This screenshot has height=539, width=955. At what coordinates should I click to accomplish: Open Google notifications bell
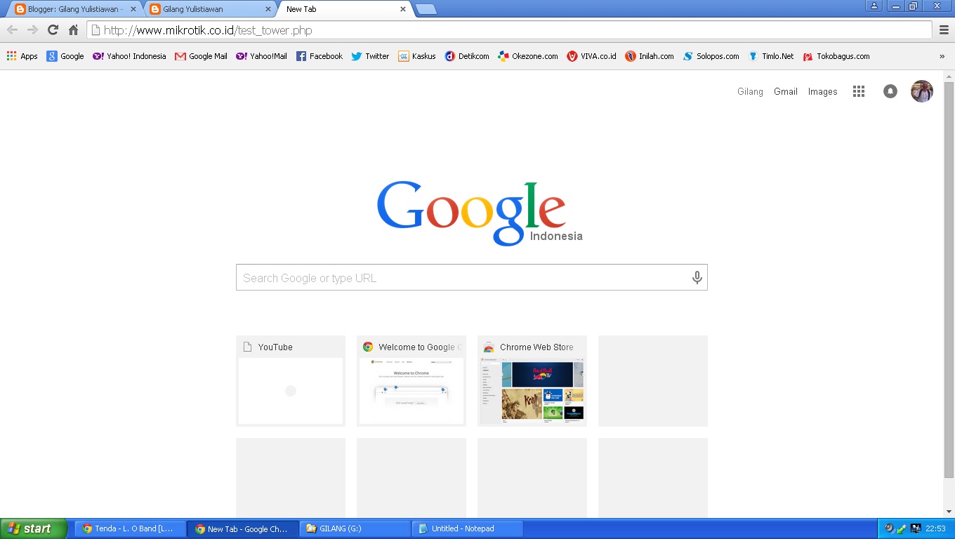click(x=890, y=91)
